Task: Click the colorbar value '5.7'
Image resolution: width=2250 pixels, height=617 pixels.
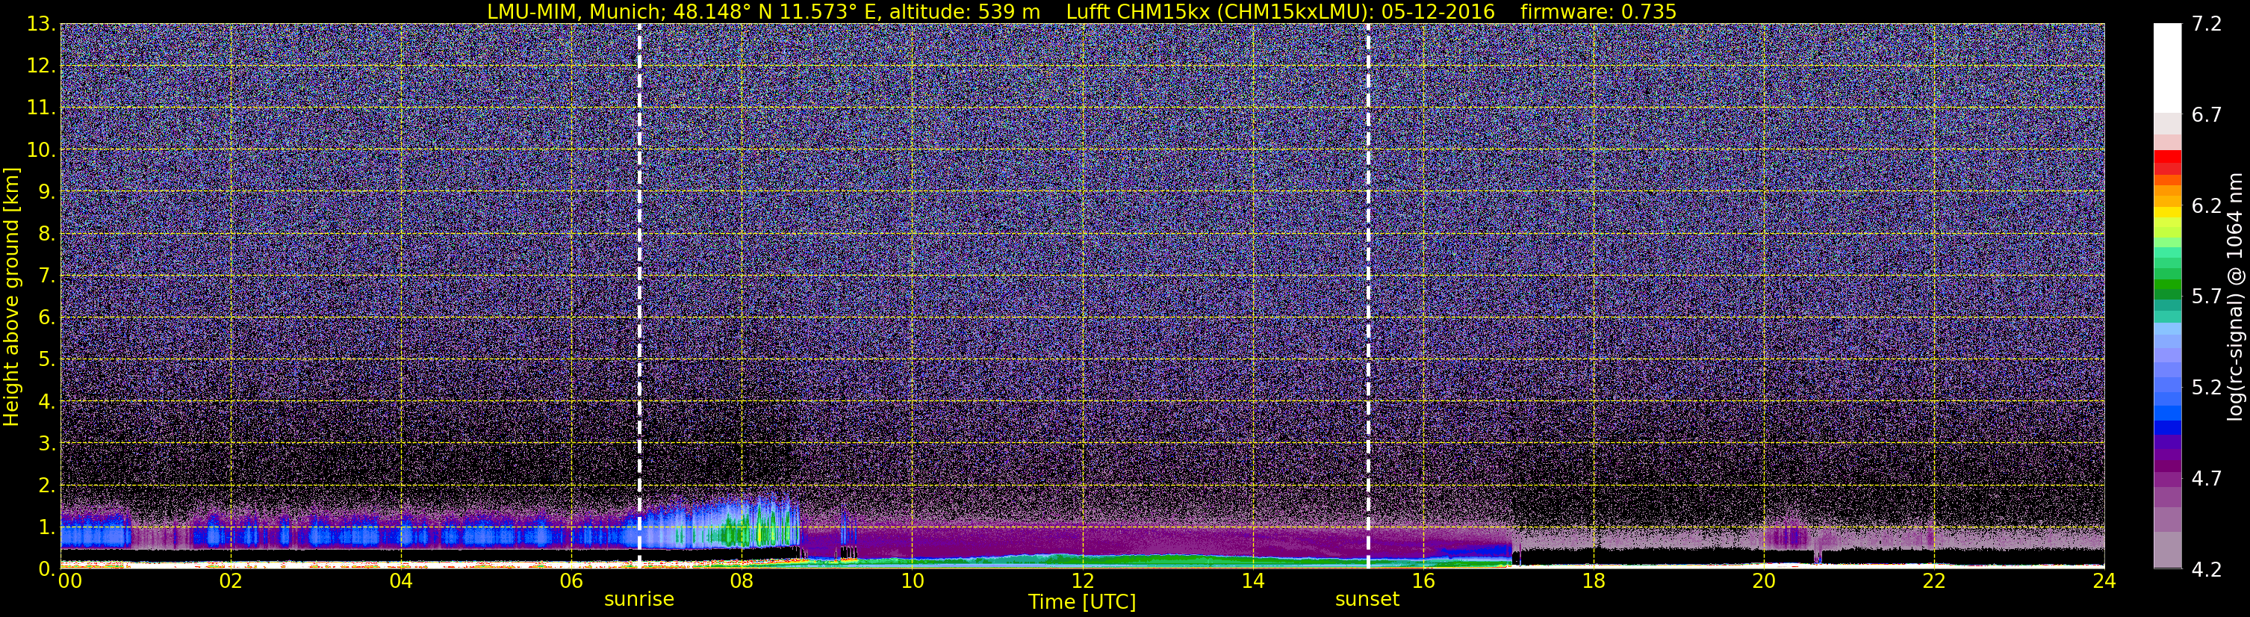Action: 2207,297
